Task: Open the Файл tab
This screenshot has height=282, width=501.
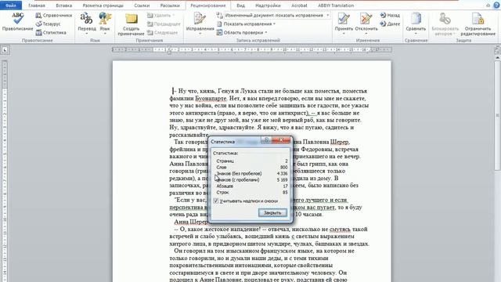Action: pyautogui.click(x=11, y=5)
